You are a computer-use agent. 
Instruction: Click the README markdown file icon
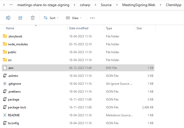pyautogui.click(x=5, y=115)
